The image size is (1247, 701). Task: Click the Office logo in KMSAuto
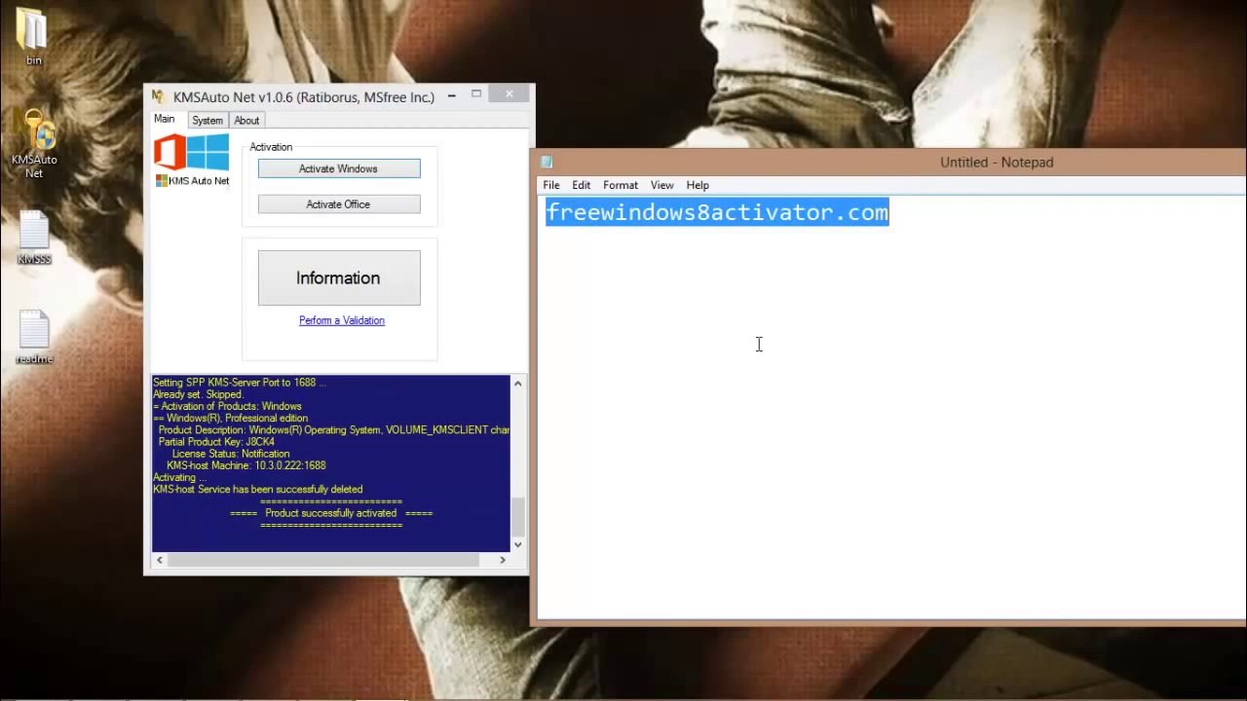point(170,153)
